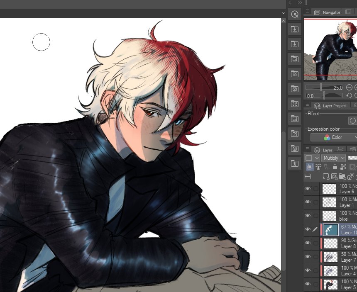Adjust the Navigator zoom slider at 25.0
Viewport: 357px width, 292px height.
324,88
